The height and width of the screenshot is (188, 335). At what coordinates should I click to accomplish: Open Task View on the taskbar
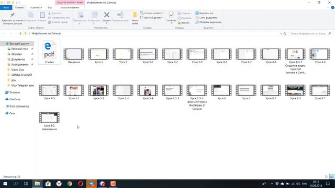[26, 183]
